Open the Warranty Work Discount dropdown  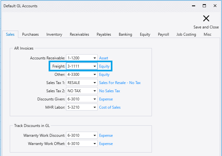[94, 135]
